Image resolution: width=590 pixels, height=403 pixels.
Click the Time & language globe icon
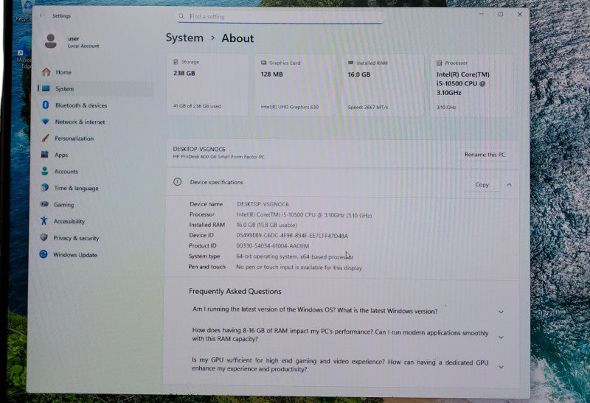pyautogui.click(x=45, y=187)
